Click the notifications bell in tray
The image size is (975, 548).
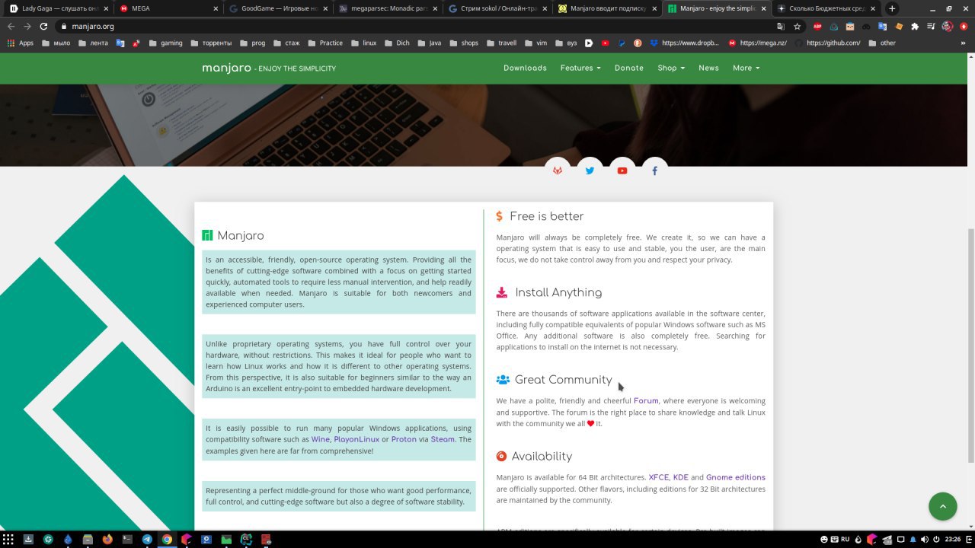[x=913, y=540]
